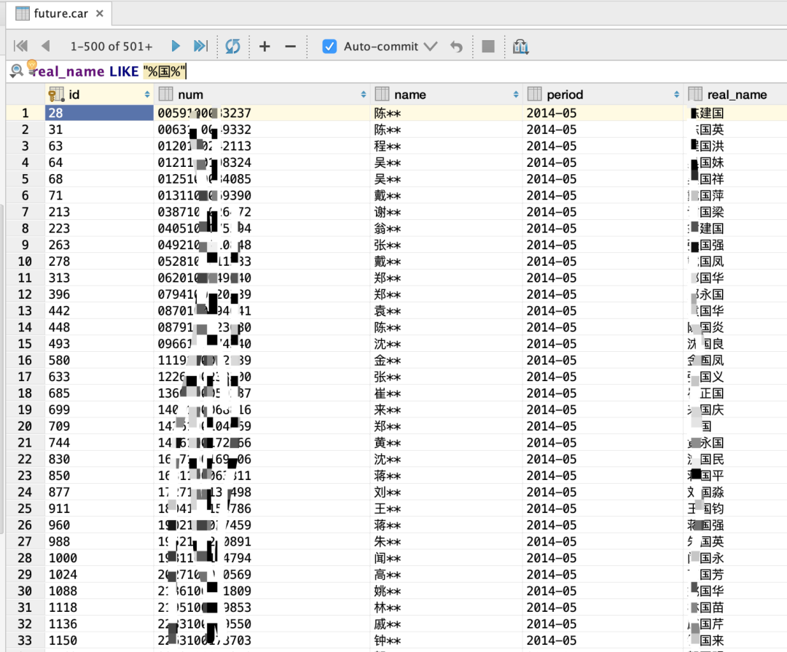
Task: Add a new row with plus
Action: tap(265, 47)
